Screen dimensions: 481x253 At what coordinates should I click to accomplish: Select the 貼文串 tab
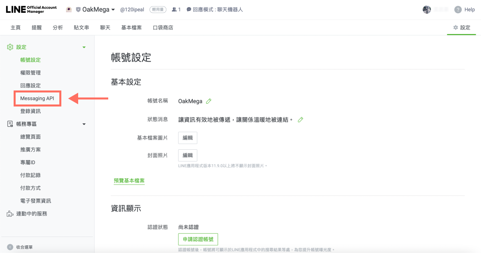pyautogui.click(x=81, y=28)
